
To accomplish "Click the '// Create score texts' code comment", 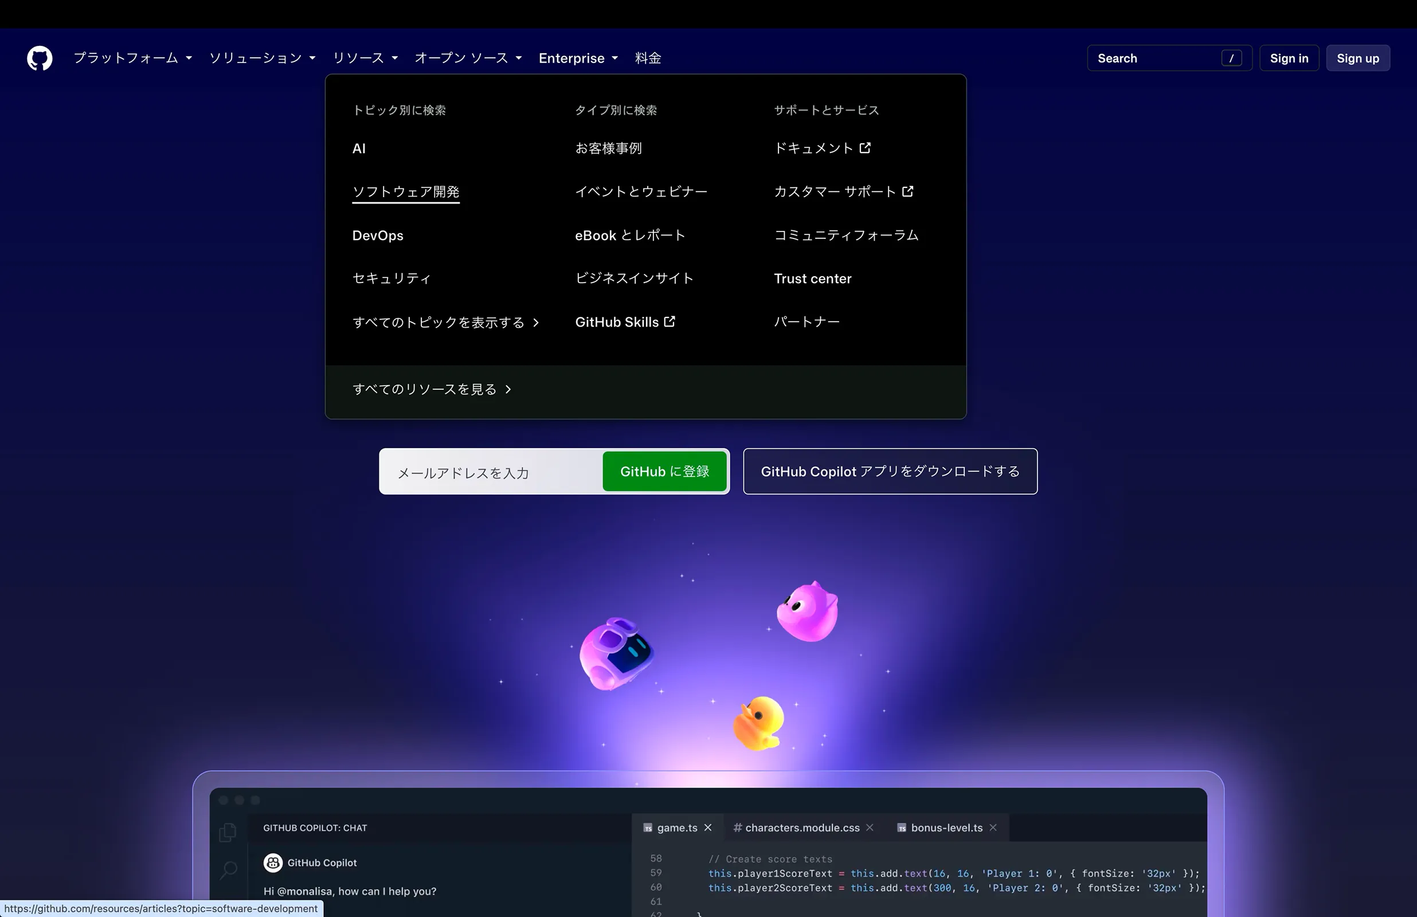I will click(770, 859).
